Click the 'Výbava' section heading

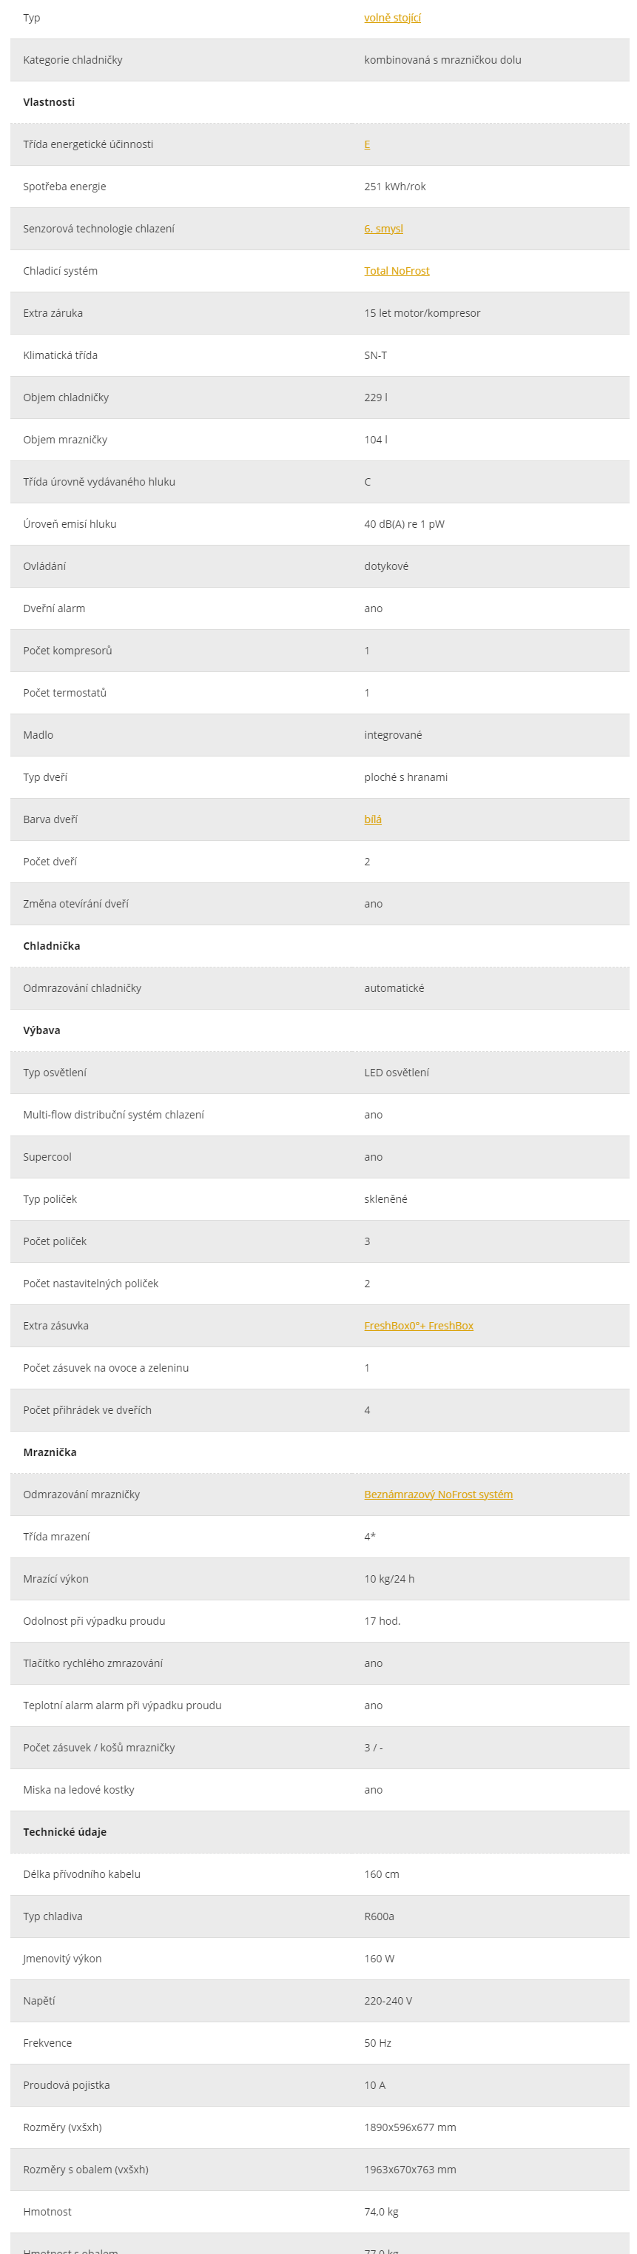pyautogui.click(x=42, y=1030)
